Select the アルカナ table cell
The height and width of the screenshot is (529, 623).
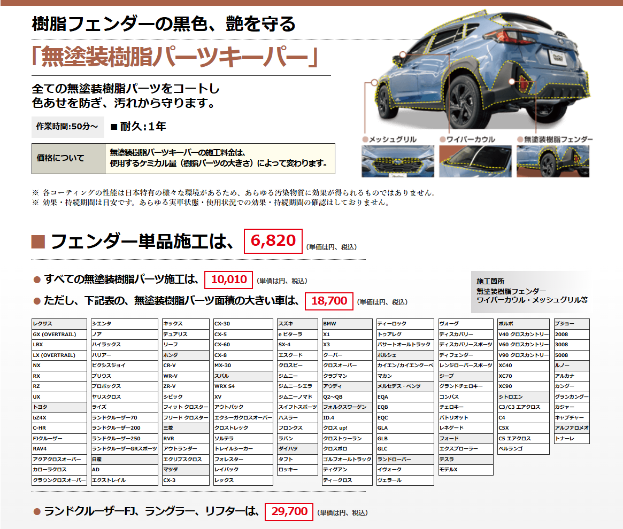572,376
